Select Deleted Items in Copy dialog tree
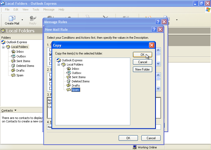The image size is (211, 150). point(80,81)
